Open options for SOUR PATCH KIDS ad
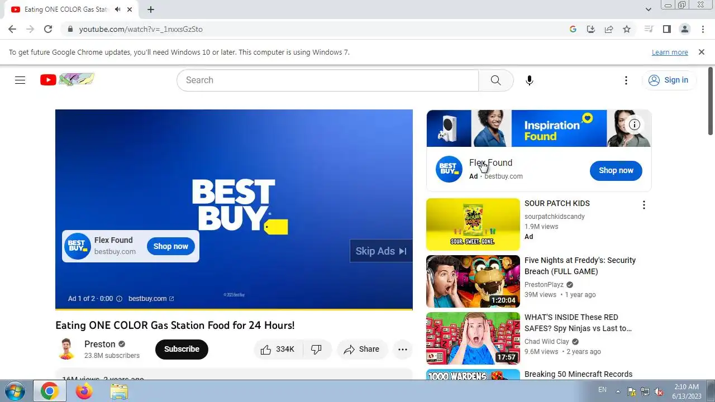This screenshot has width=715, height=402. coord(643,205)
